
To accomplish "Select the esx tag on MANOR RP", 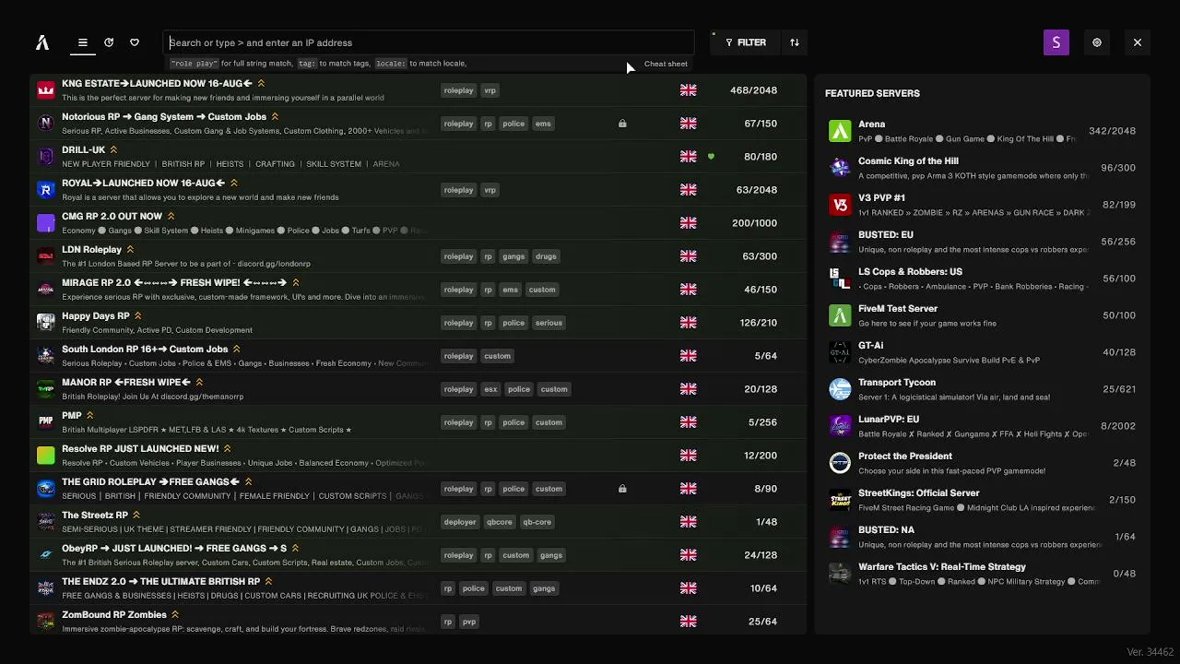I will tap(490, 389).
